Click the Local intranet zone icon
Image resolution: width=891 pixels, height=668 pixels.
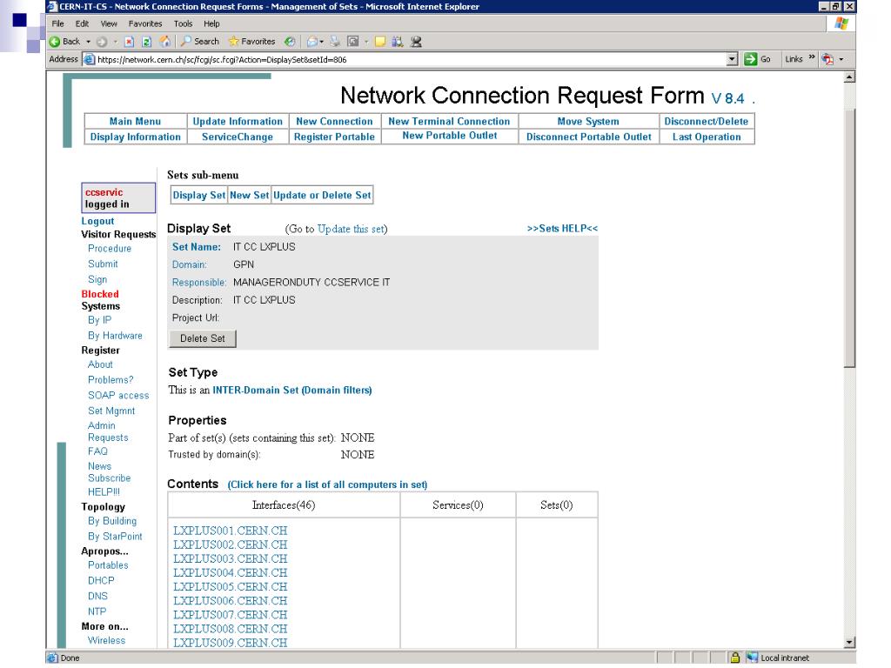pos(753,658)
